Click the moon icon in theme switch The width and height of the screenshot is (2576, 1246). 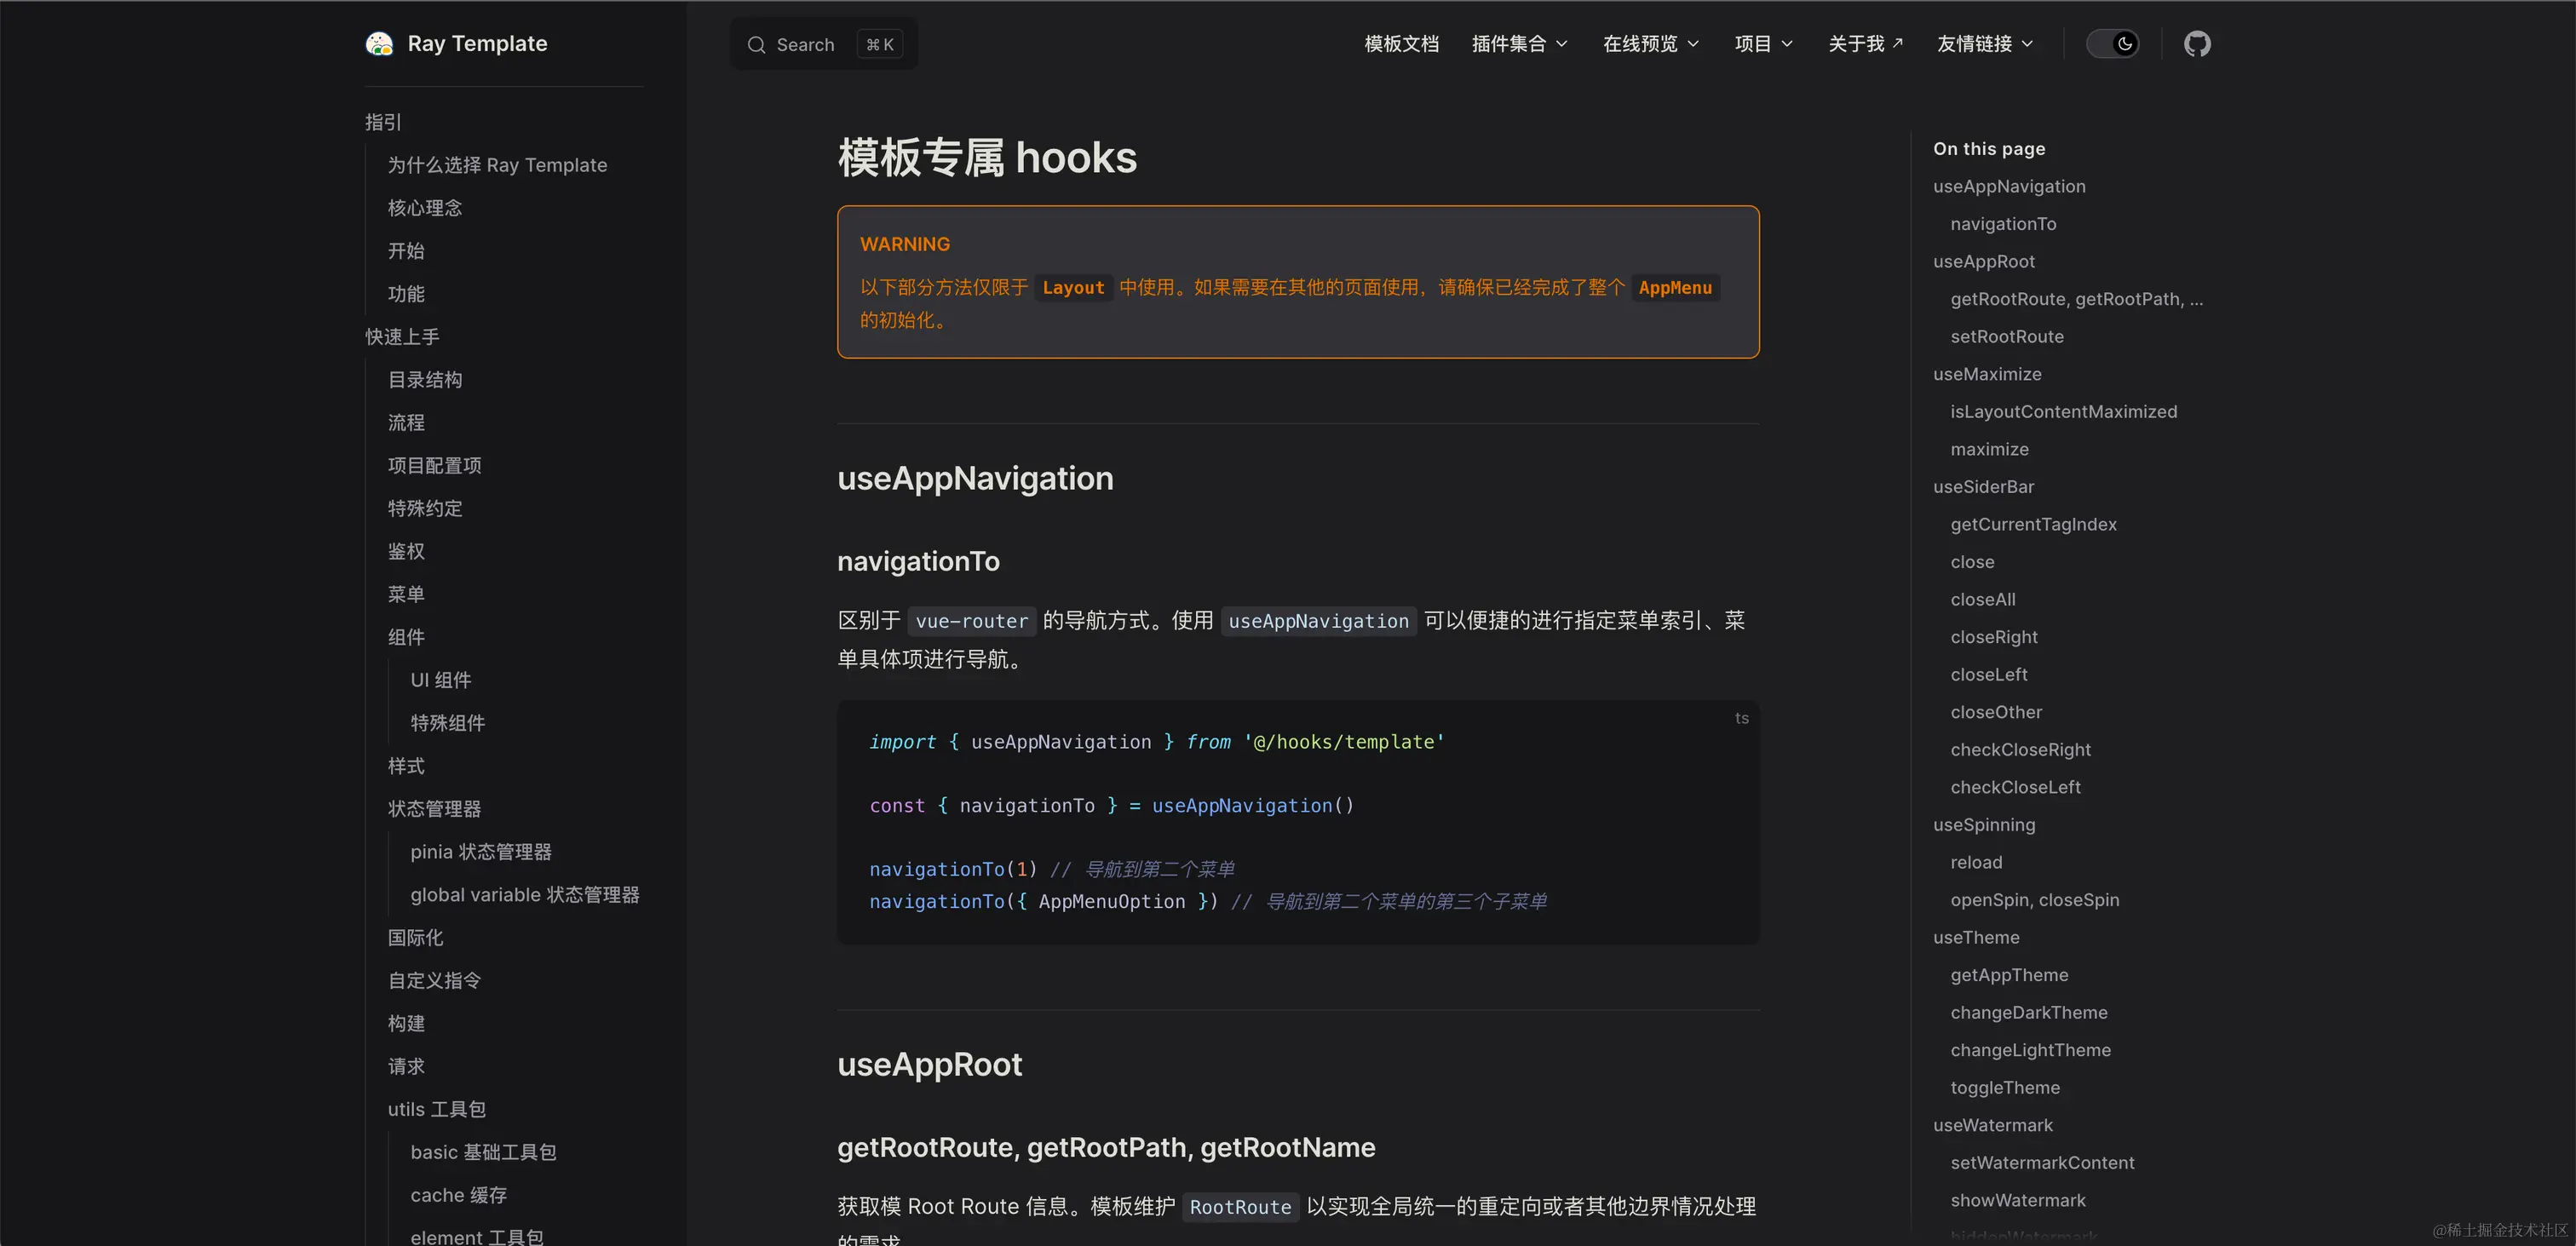pos(2124,44)
